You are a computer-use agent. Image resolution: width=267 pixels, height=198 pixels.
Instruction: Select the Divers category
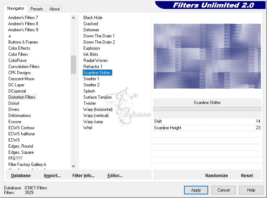coord(14,109)
